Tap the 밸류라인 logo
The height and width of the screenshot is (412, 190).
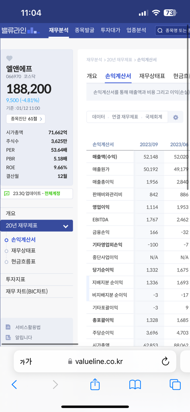[x=20, y=30]
